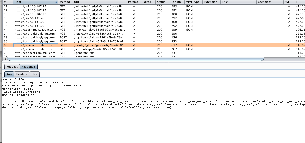Viewport: 305px width, 143px height.
Task: Select the Raw view tab
Action: (9, 74)
